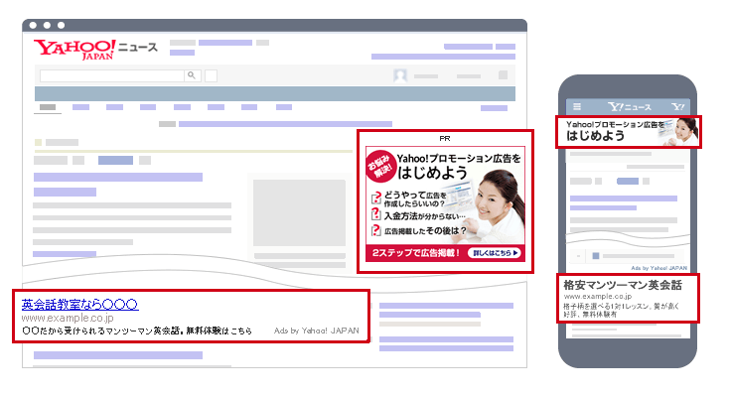The image size is (729, 397).
Task: Click the small square button beside search
Action: [x=212, y=75]
